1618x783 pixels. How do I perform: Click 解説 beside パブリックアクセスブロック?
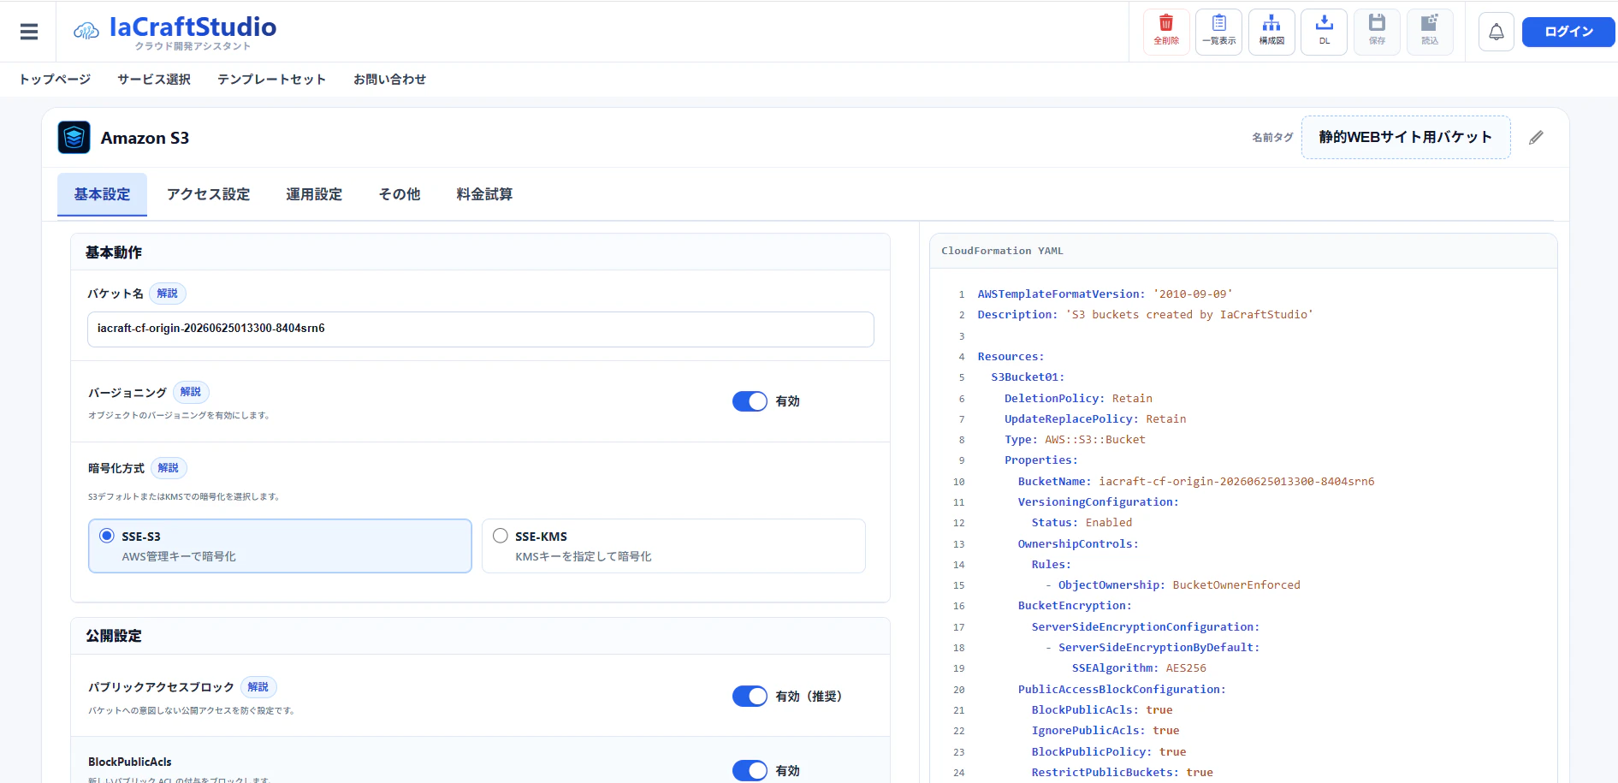pos(258,687)
